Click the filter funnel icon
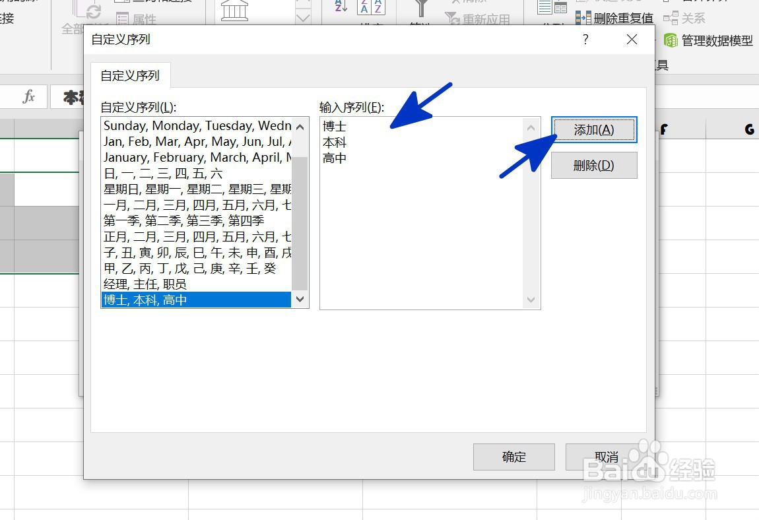The height and width of the screenshot is (520, 759). click(x=421, y=8)
